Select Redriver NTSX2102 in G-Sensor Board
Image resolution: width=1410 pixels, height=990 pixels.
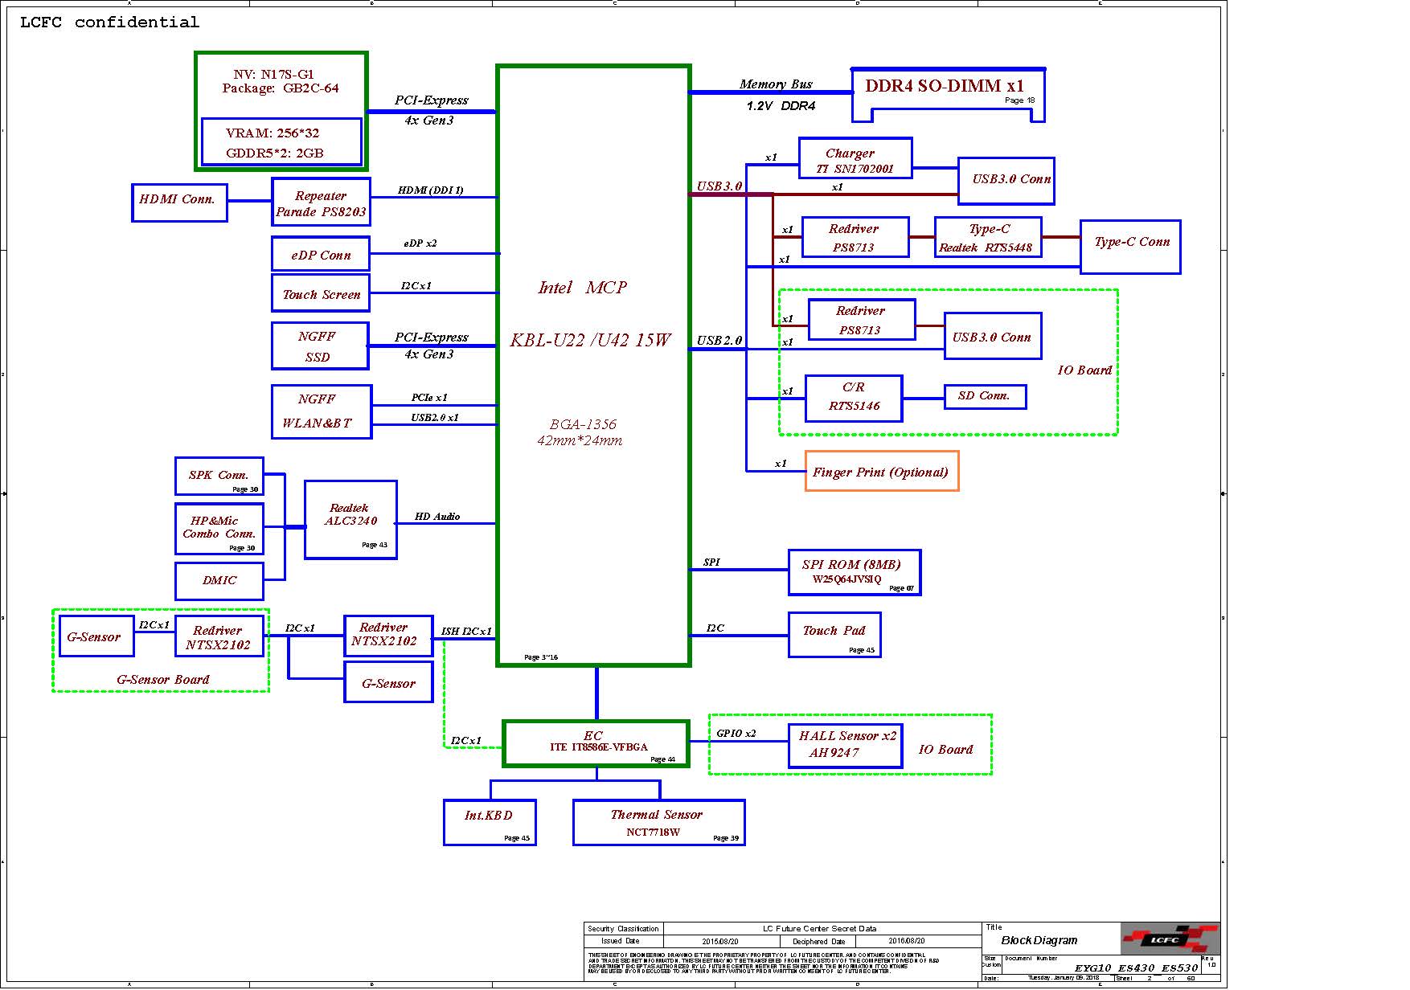click(219, 636)
